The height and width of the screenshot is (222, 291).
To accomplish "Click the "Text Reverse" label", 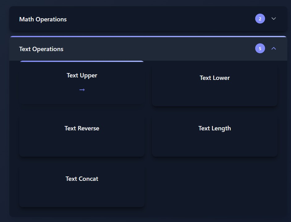I will pyautogui.click(x=82, y=128).
